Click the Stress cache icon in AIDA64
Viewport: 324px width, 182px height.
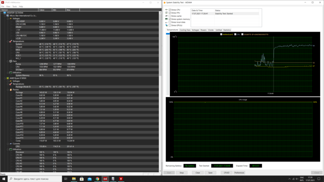pos(166,16)
